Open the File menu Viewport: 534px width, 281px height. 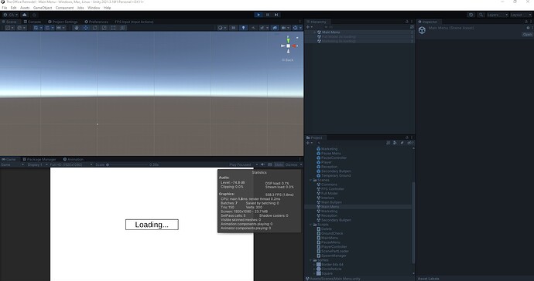pos(5,8)
